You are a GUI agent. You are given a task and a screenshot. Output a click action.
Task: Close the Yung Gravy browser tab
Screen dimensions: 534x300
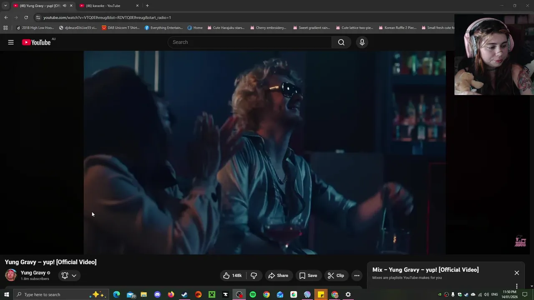[71, 5]
